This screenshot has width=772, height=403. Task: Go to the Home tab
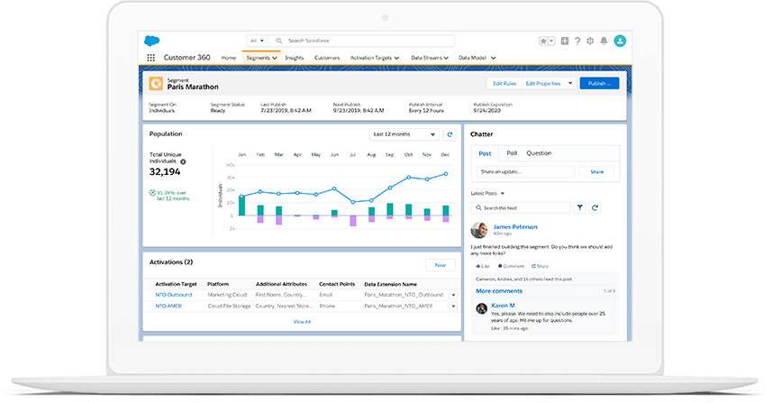click(x=229, y=58)
